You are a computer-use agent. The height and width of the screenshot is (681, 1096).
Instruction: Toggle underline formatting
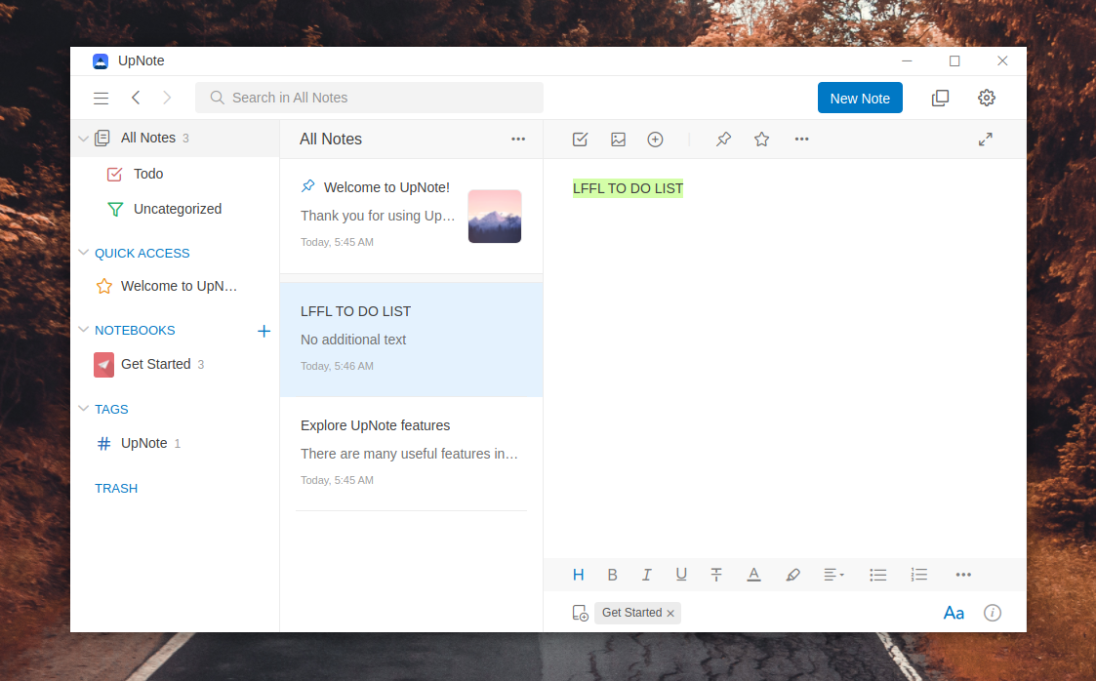click(x=681, y=575)
